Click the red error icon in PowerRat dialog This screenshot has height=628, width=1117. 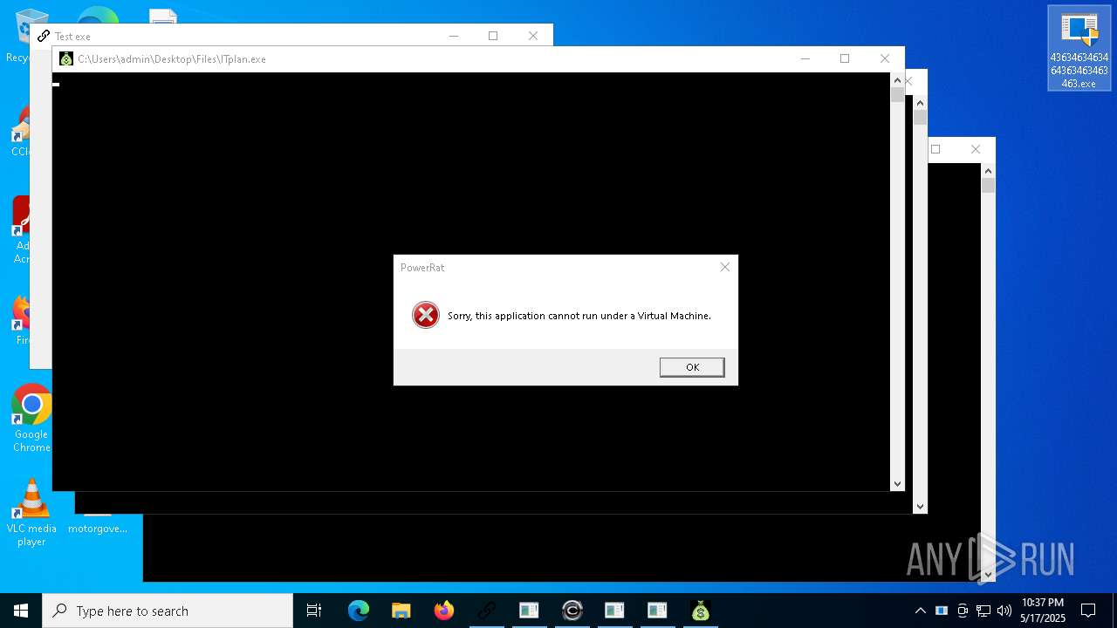426,315
